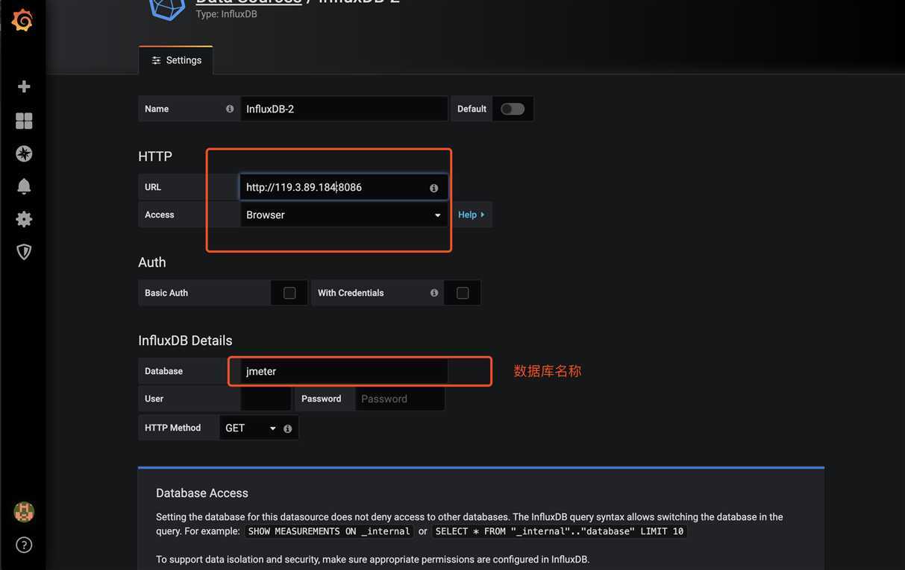Viewport: 905px width, 570px height.
Task: Open the Explore compass icon
Action: pos(24,153)
